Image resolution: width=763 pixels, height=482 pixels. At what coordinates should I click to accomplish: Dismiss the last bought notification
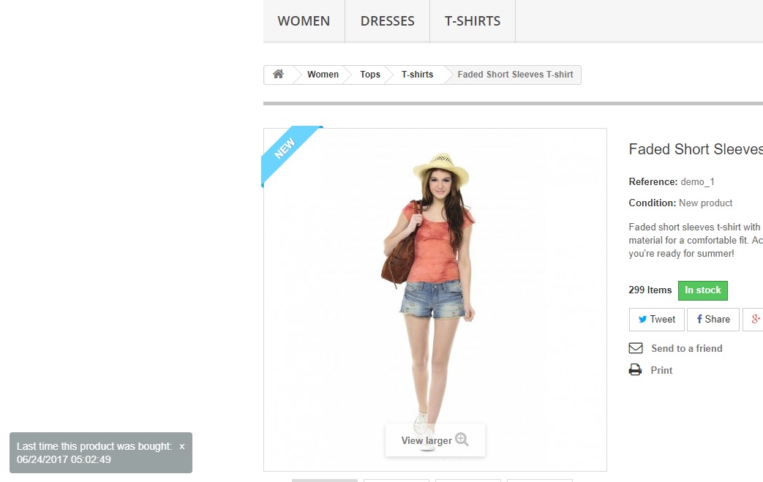tap(182, 446)
